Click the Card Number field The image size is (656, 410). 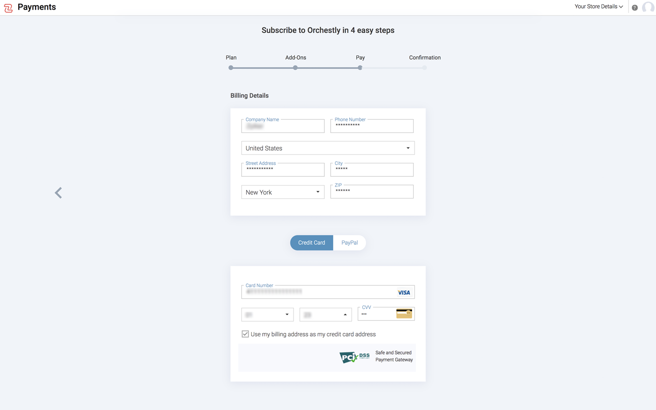[318, 292]
